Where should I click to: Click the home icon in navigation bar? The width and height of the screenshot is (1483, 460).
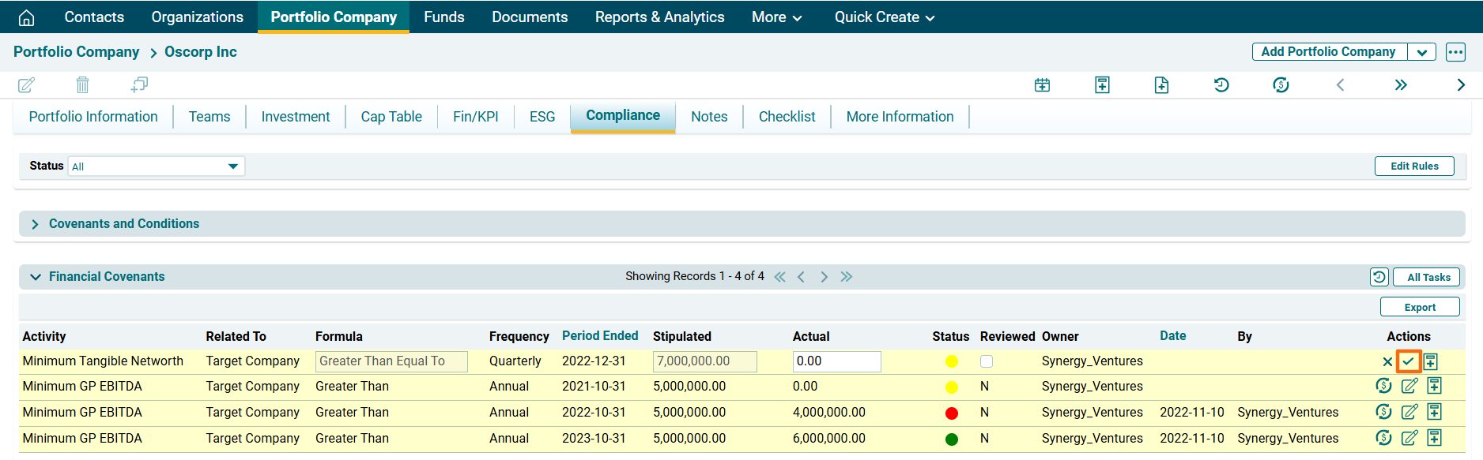pyautogui.click(x=26, y=17)
